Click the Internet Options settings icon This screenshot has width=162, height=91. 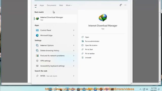coord(37,45)
